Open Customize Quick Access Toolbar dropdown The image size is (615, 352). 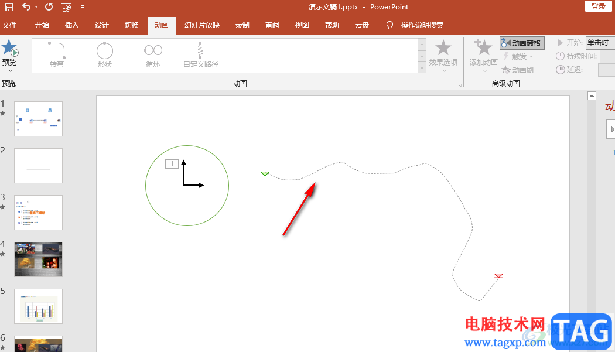pyautogui.click(x=83, y=6)
